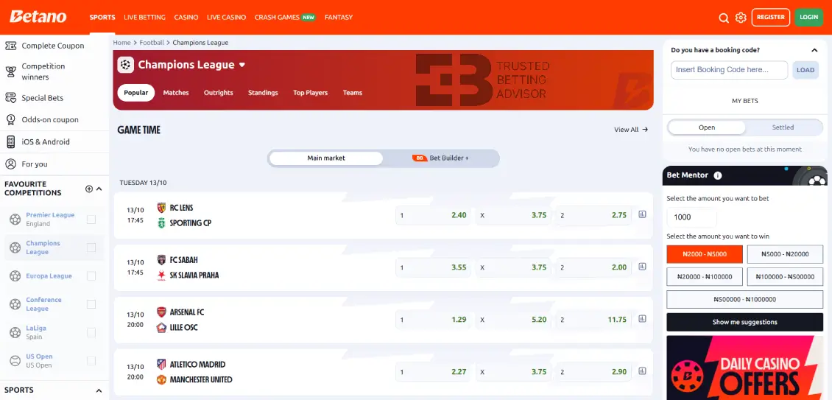Open the settings gear icon
This screenshot has width=832, height=400.
click(x=741, y=18)
